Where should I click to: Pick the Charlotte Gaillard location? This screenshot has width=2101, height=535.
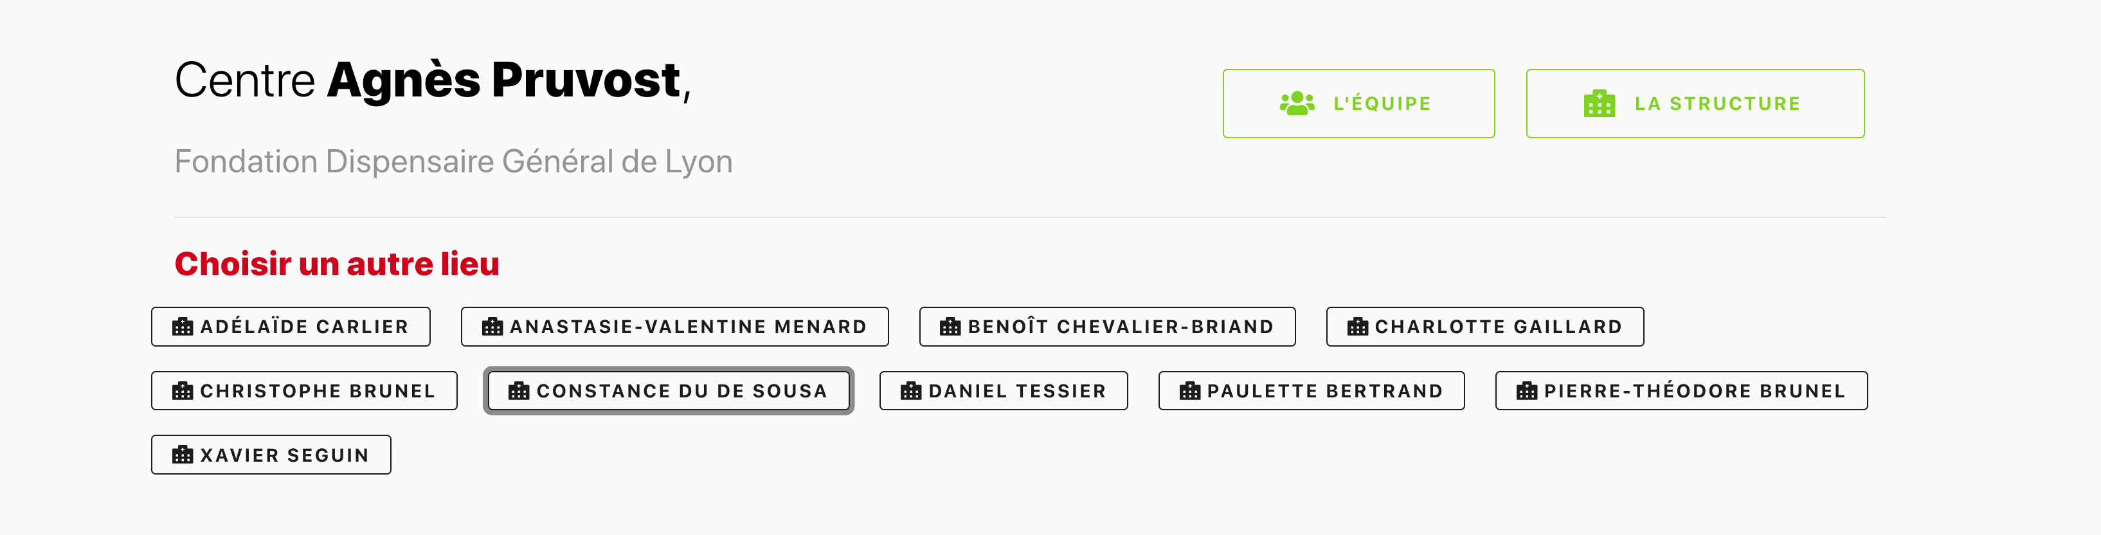point(1484,327)
